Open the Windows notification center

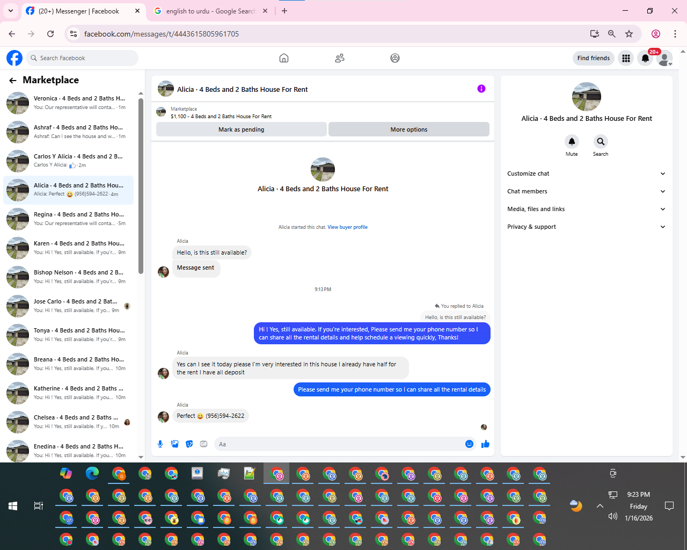click(669, 506)
